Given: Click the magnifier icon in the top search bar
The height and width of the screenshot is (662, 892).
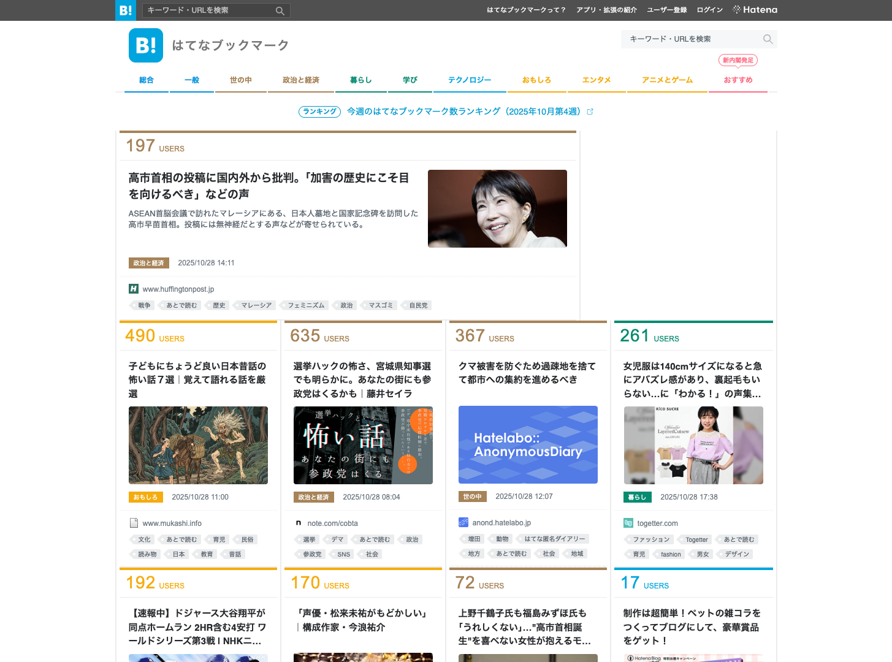Looking at the screenshot, I should (280, 10).
